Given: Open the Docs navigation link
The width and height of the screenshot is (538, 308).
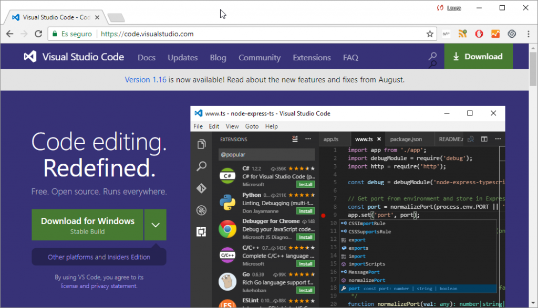Looking at the screenshot, I should [x=147, y=58].
